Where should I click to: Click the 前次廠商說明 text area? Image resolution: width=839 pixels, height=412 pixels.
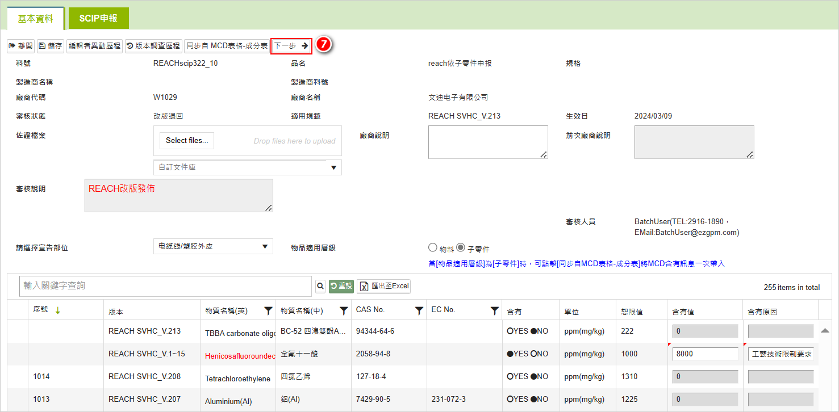coord(694,142)
